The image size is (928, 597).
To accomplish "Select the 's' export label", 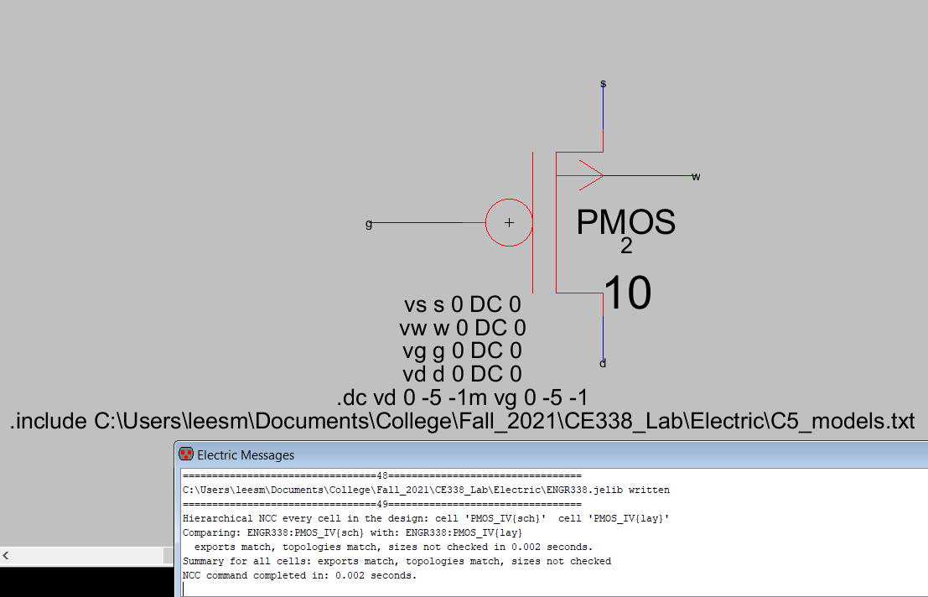I will pyautogui.click(x=604, y=84).
